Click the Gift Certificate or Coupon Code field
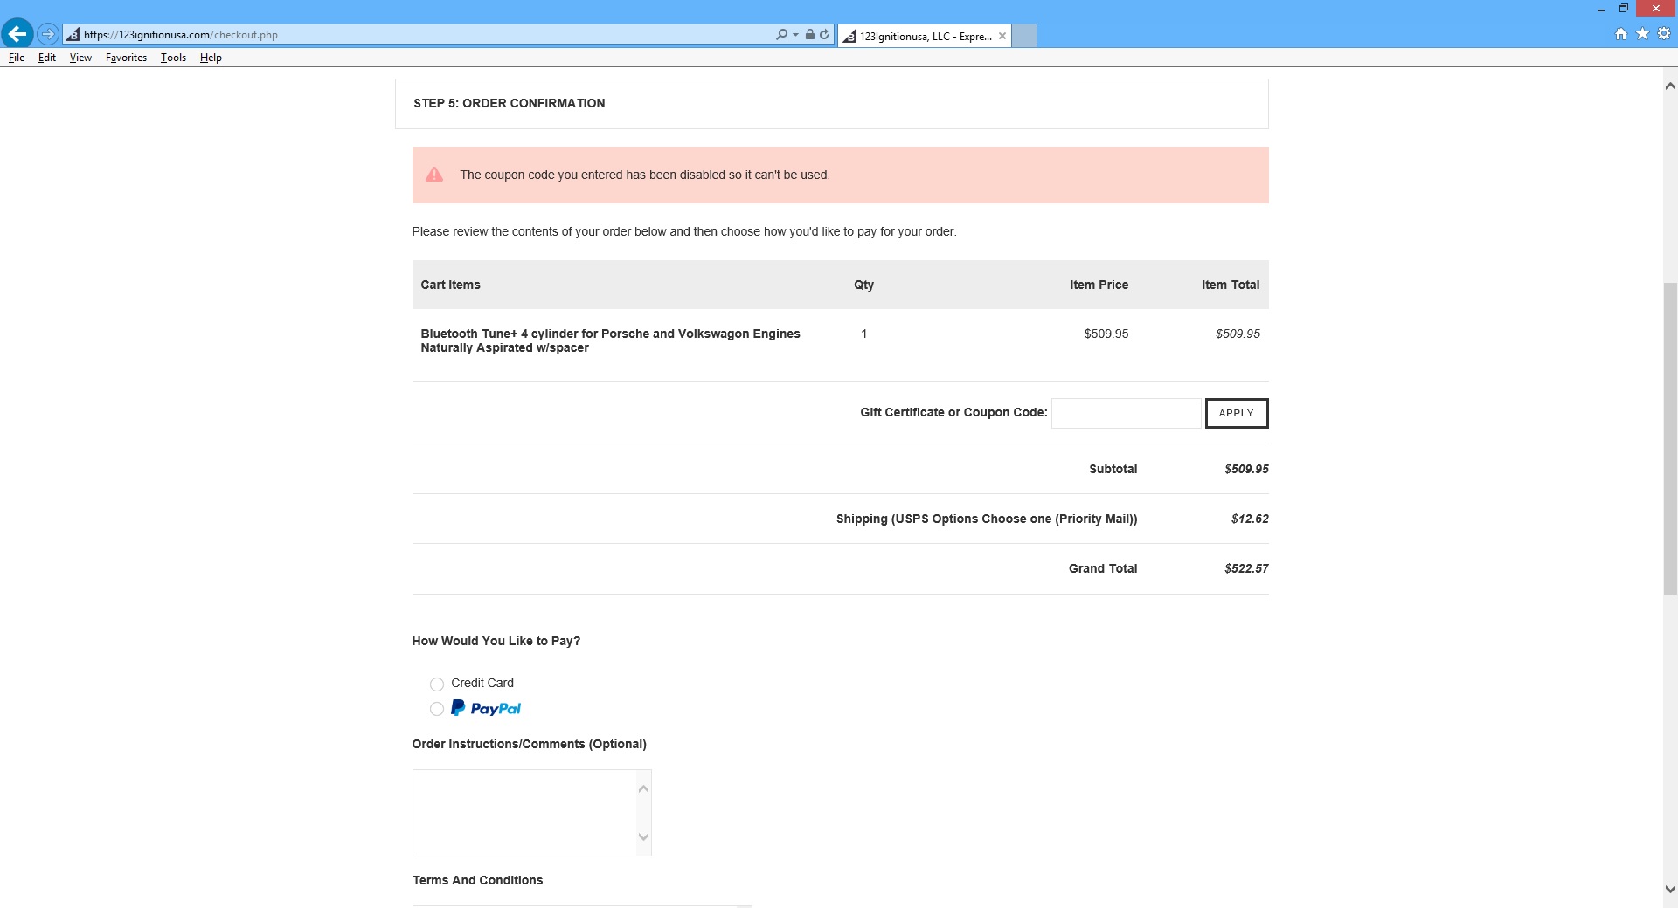Screen dimensions: 1678x908 1126,413
